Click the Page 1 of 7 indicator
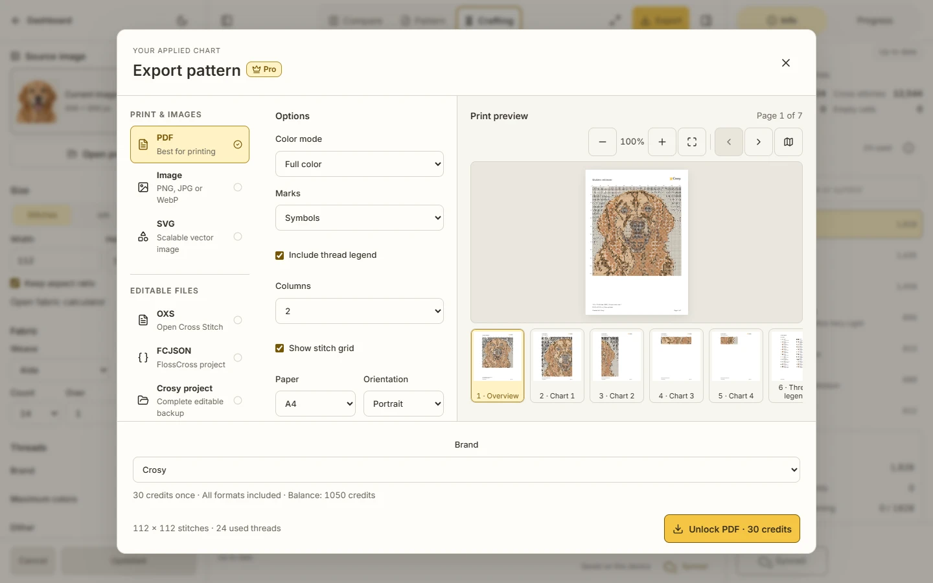 [779, 115]
